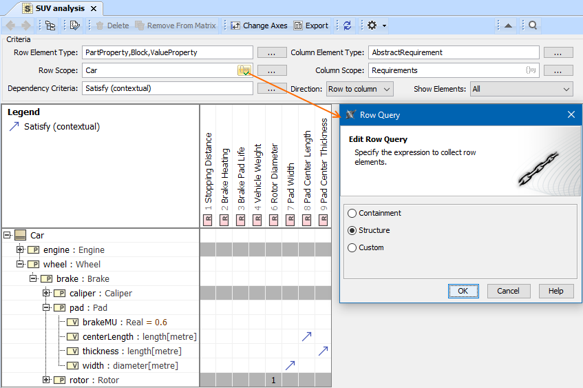583x388 pixels.
Task: Click the tree structure toolbar icon
Action: pos(50,25)
